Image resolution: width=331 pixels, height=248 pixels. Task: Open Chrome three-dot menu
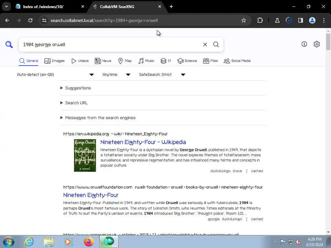click(324, 20)
